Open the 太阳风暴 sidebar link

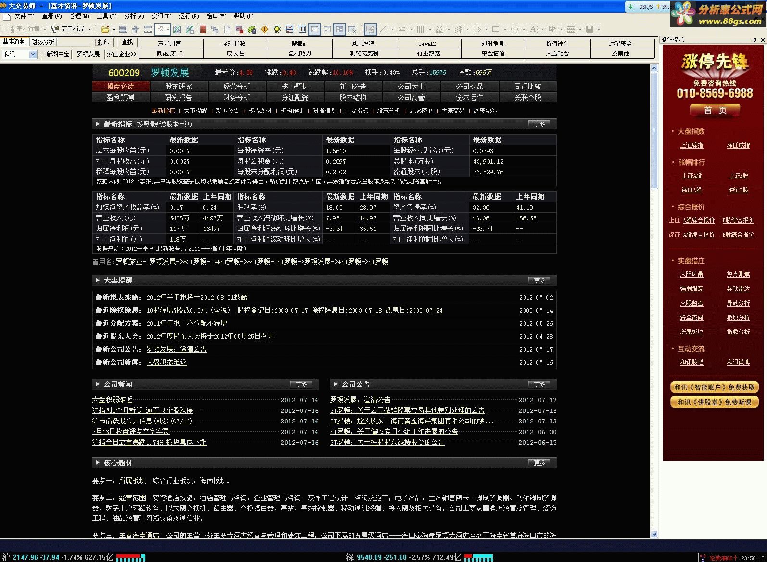692,274
